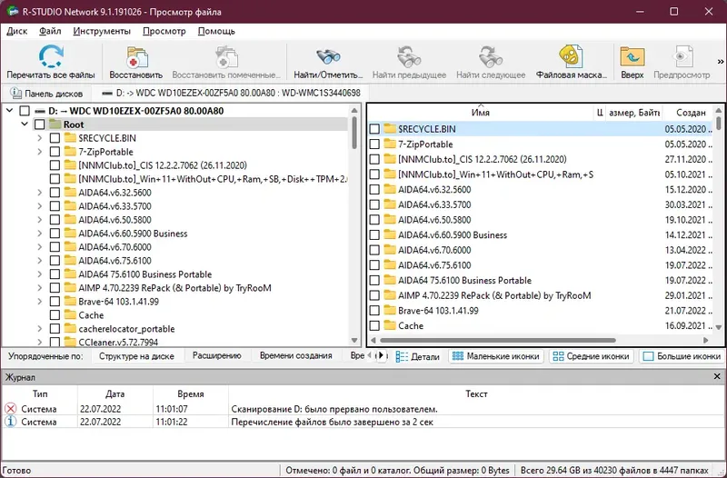Screen dimensions: 727x478
Task: Click the Имя column header
Action: pyautogui.click(x=481, y=112)
